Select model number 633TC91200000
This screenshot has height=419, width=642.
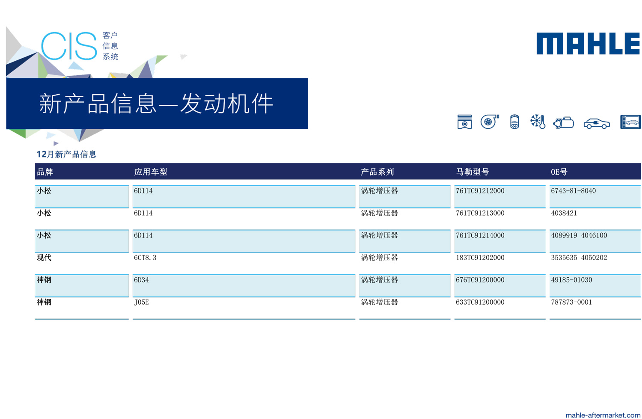click(x=480, y=302)
